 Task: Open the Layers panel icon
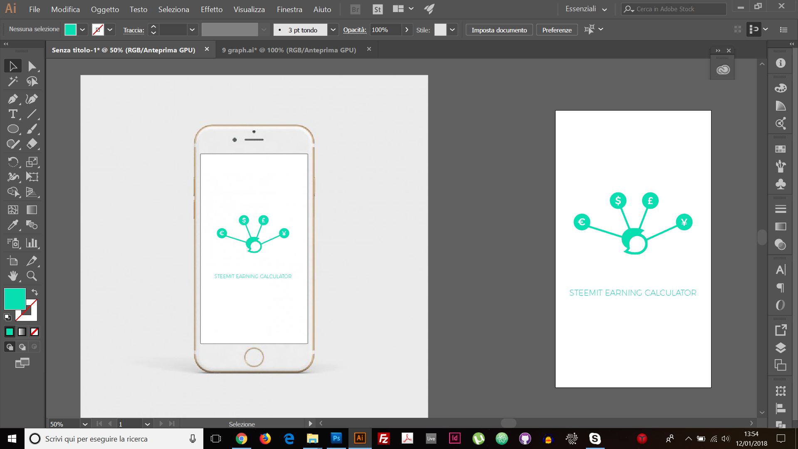click(781, 348)
